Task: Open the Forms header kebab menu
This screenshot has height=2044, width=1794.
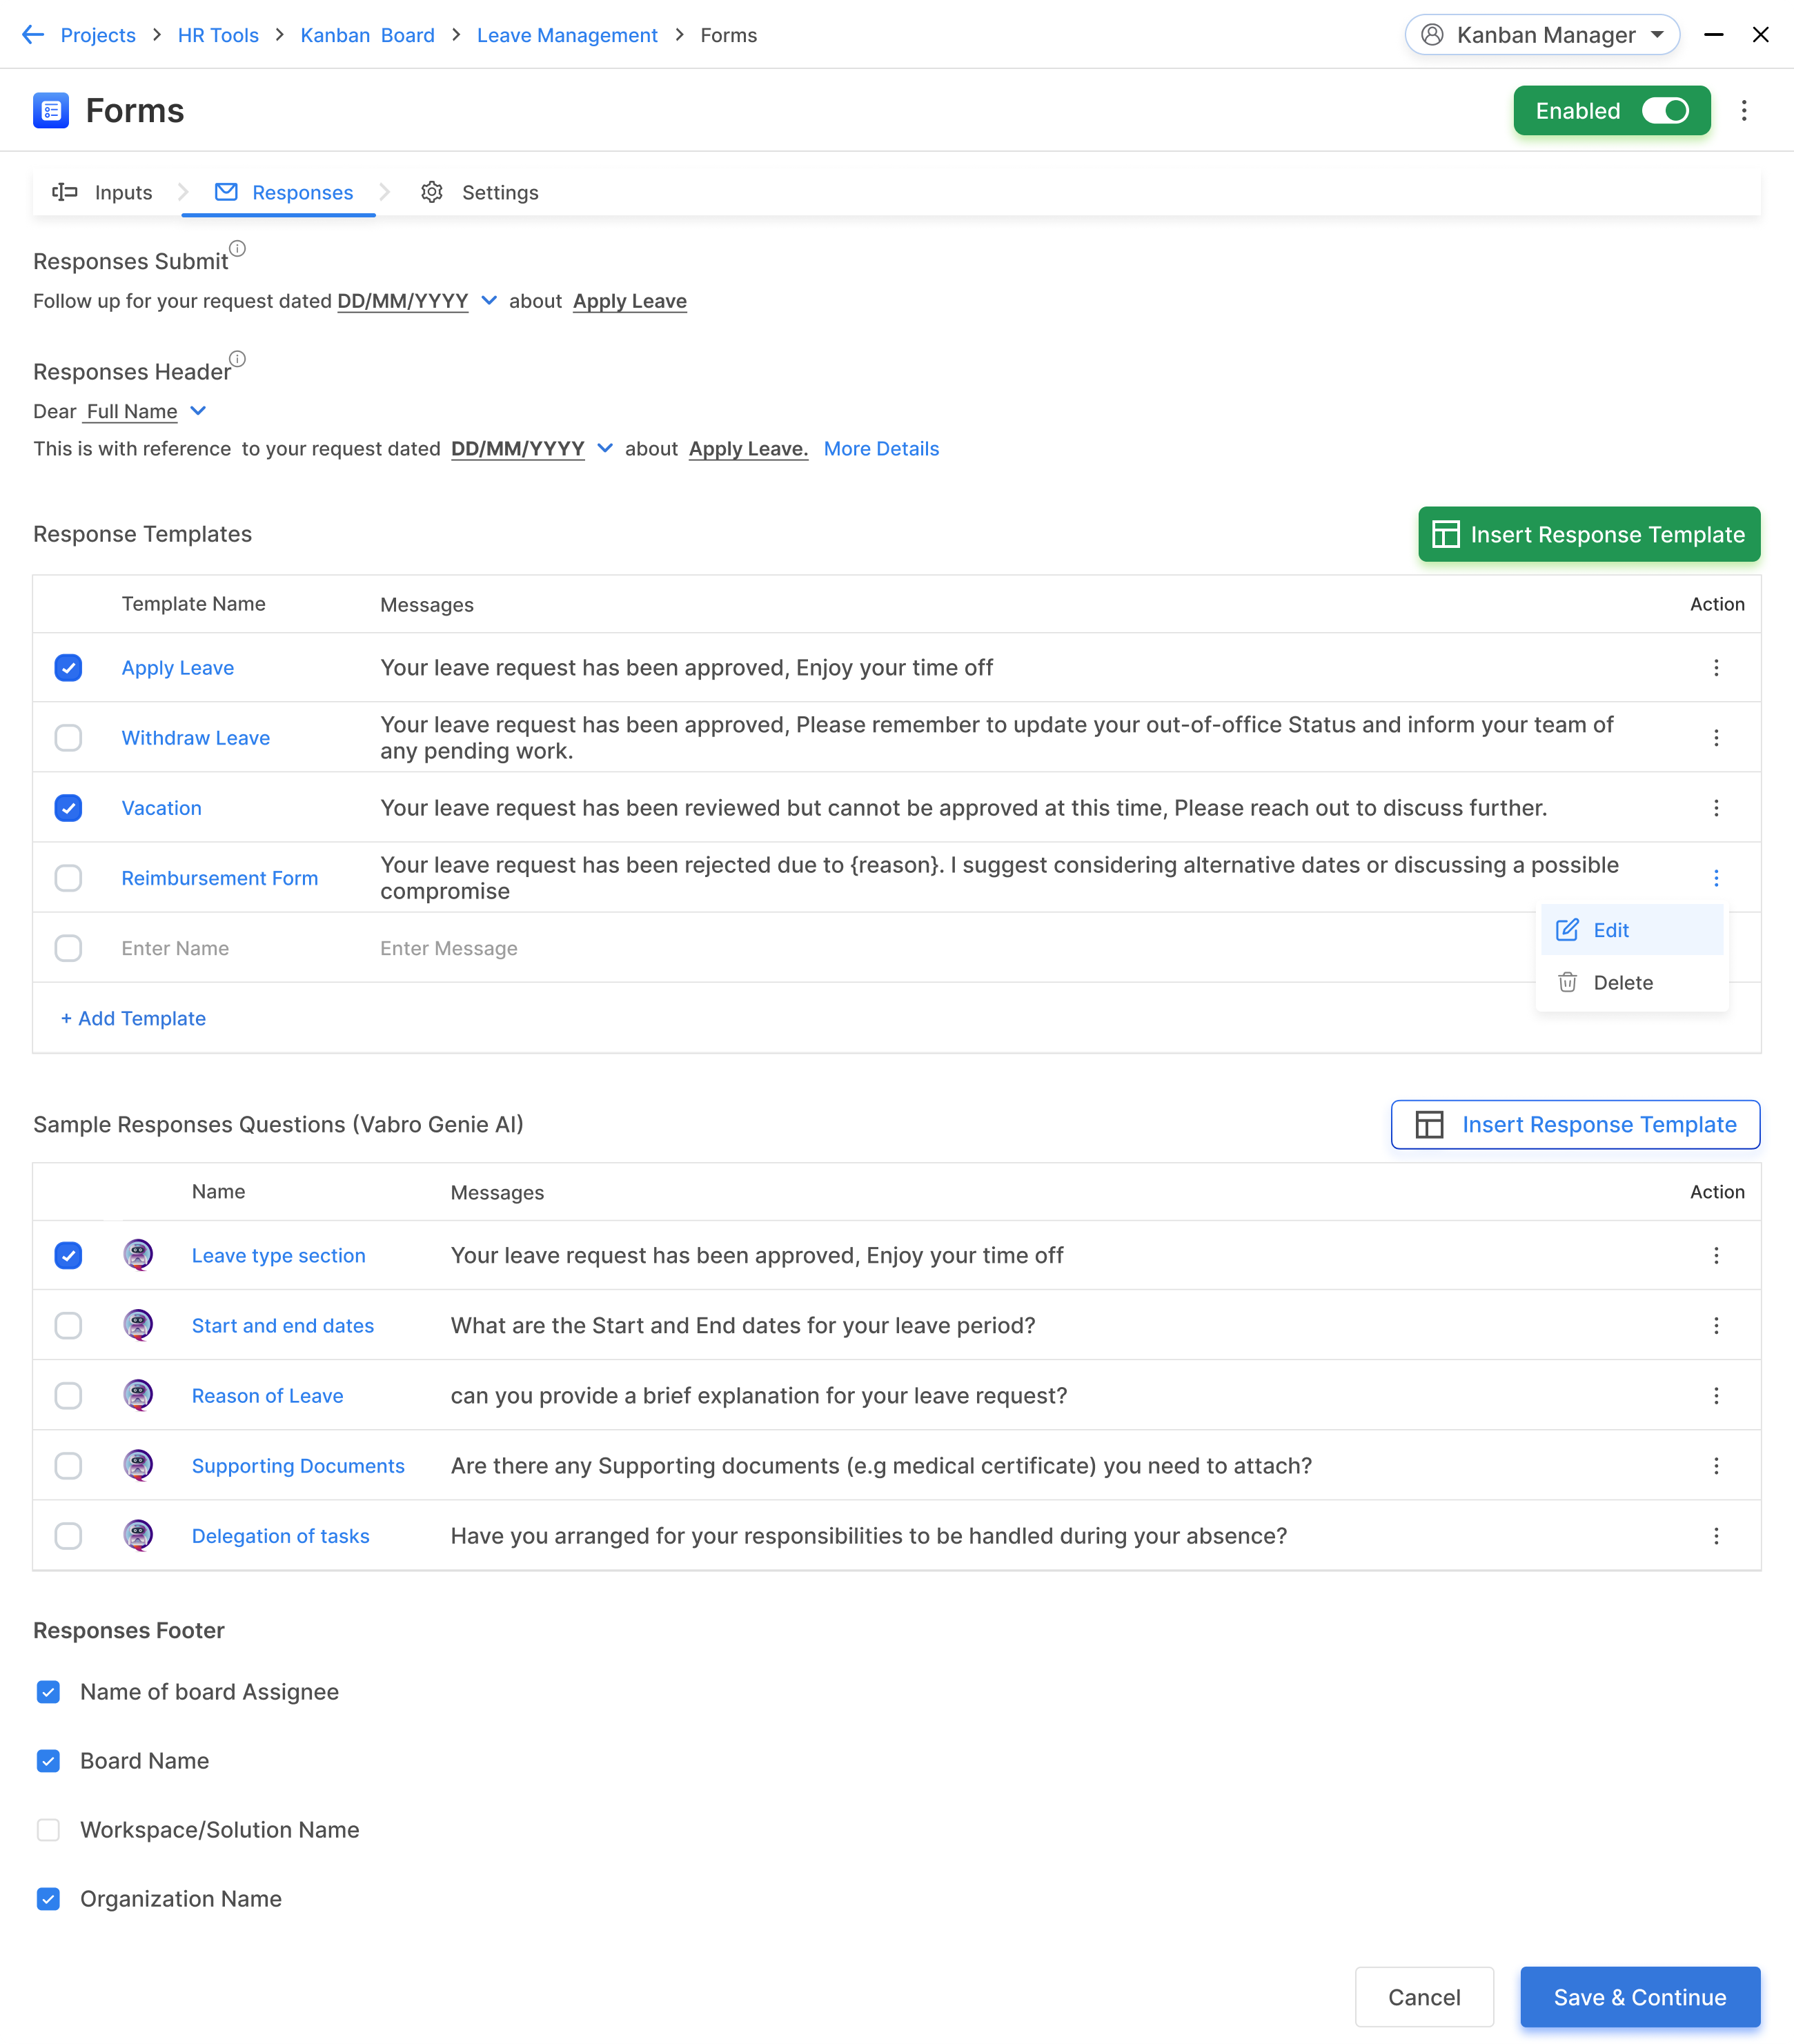Action: 1744,111
